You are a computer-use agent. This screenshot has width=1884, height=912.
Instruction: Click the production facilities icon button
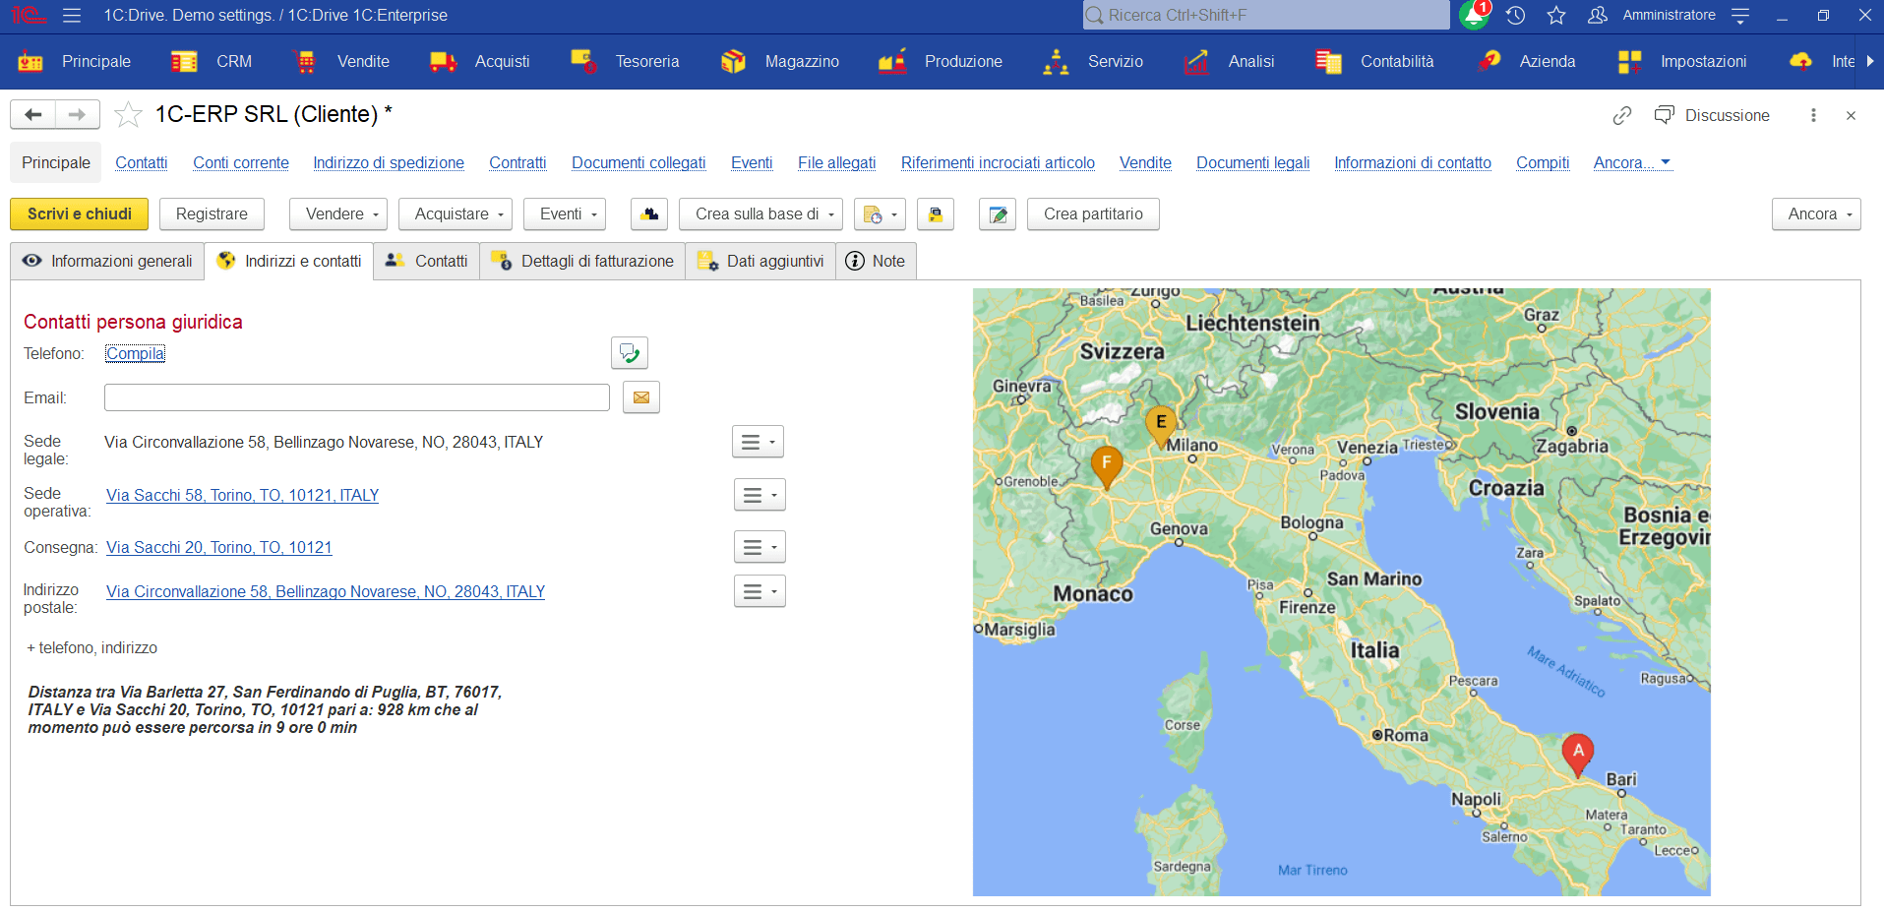649,213
